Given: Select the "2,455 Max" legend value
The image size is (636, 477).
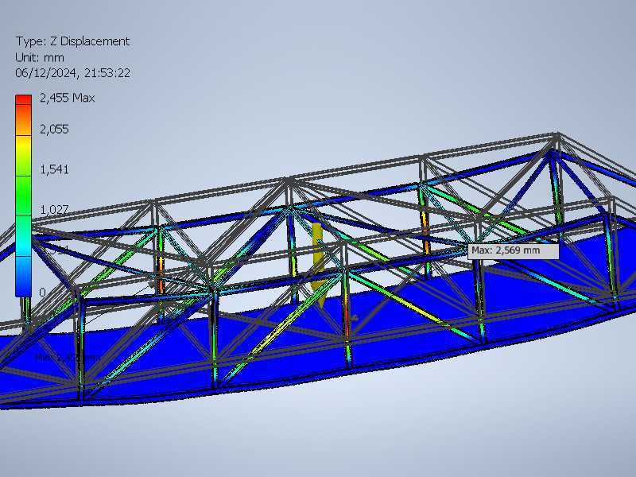Looking at the screenshot, I should coord(67,98).
